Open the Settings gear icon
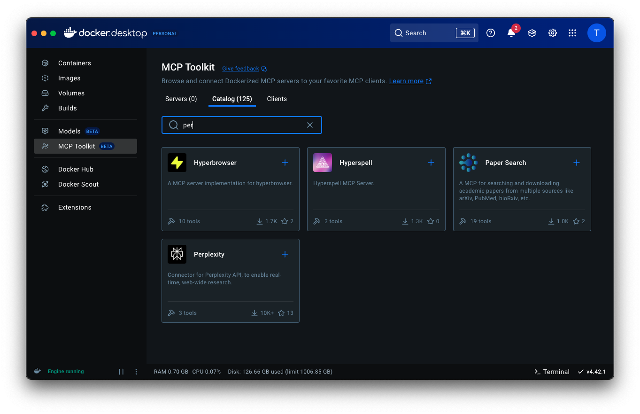Screen dimensions: 640x414 click(x=553, y=33)
